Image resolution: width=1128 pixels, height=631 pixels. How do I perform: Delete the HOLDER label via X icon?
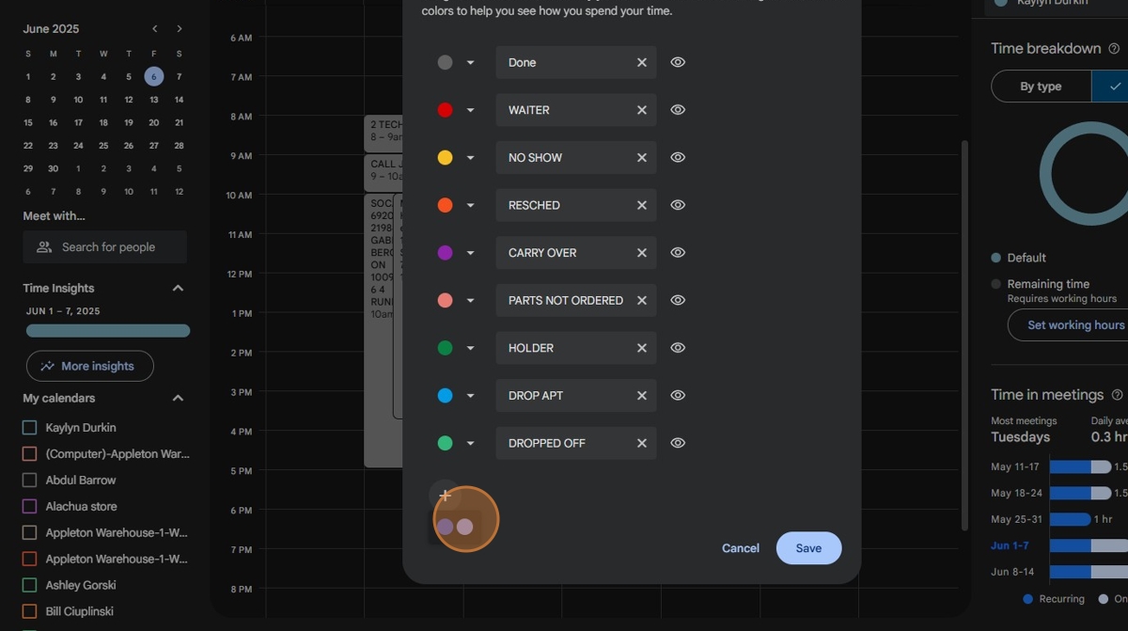(x=642, y=348)
